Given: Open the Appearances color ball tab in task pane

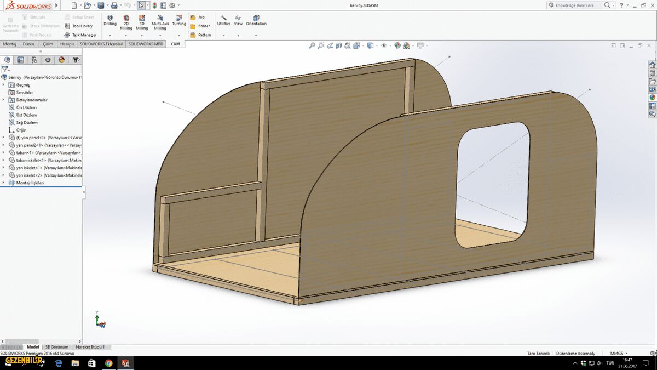Looking at the screenshot, I should pos(652,98).
